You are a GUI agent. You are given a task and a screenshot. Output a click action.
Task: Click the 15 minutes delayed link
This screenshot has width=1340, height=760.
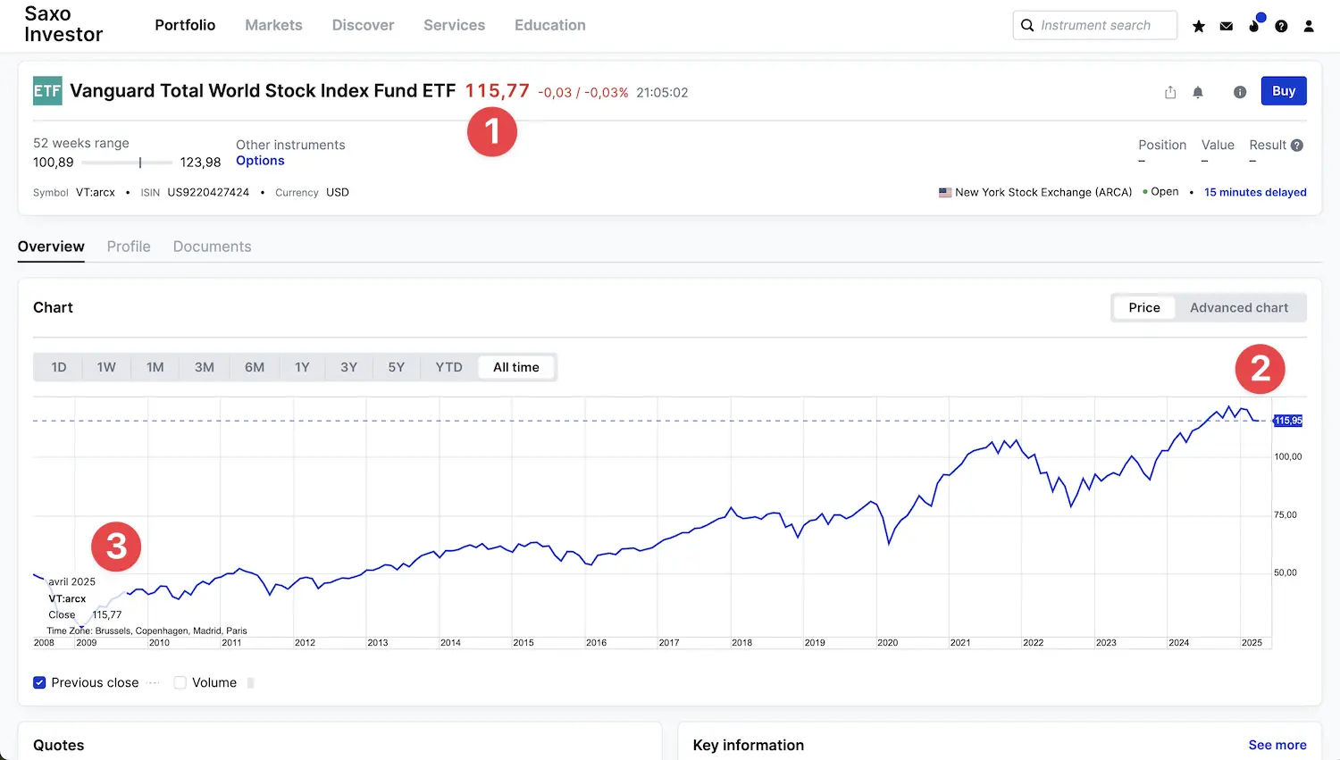[x=1255, y=192]
